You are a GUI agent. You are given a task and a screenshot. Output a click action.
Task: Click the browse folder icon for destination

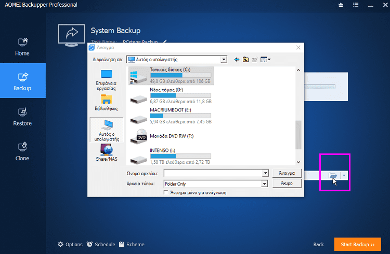click(333, 176)
